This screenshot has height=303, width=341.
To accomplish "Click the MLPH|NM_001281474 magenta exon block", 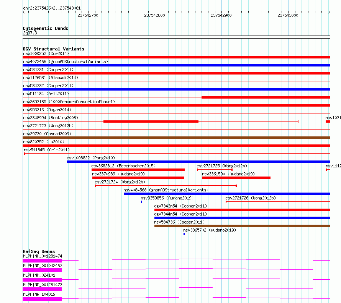I will click(43, 261).
